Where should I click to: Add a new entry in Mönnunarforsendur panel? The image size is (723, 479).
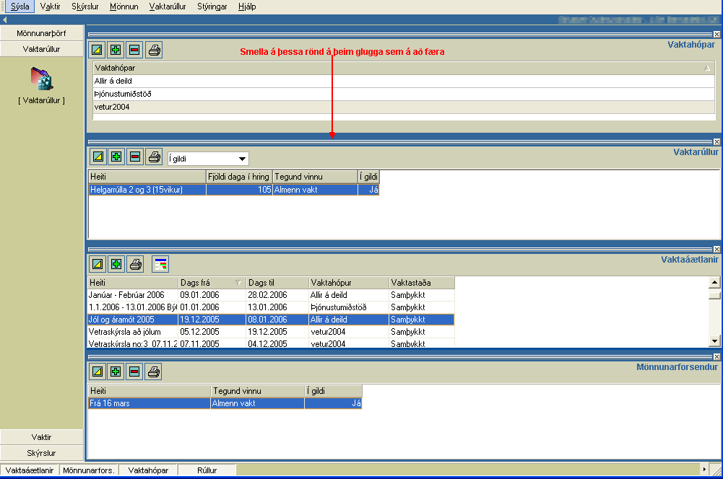click(116, 372)
